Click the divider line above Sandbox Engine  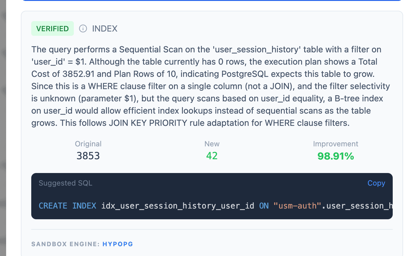tap(212, 229)
